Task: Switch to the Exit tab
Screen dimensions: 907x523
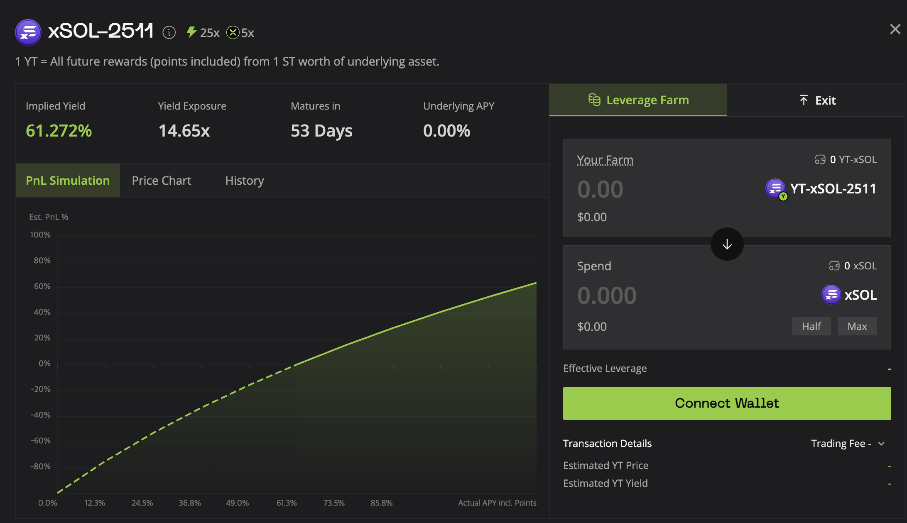Action: tap(817, 100)
